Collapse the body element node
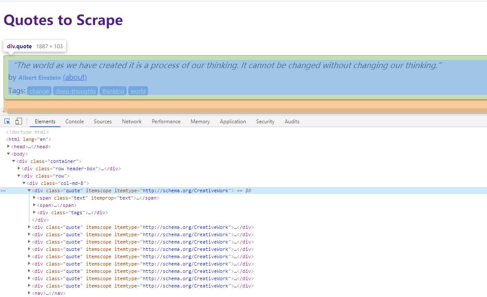Image resolution: width=487 pixels, height=297 pixels. 8,154
